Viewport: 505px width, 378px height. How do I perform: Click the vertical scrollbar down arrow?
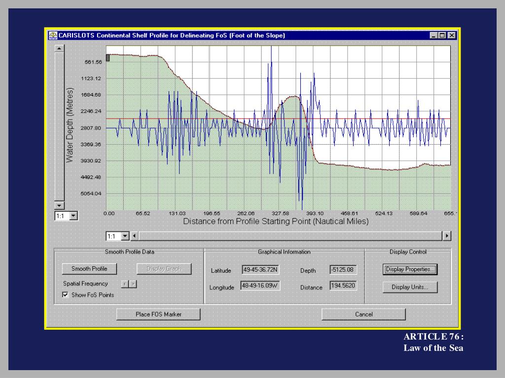pos(59,205)
